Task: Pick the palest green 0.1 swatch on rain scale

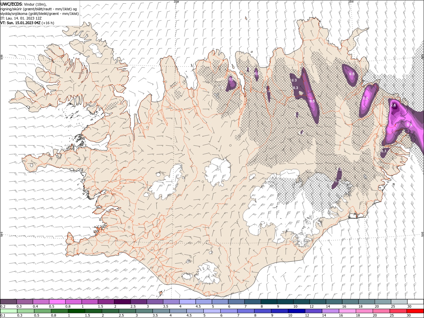Action: click(x=9, y=311)
